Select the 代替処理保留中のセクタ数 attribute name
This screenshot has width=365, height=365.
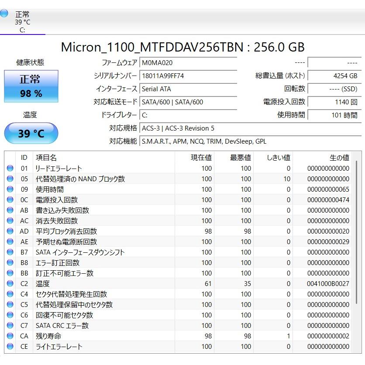74,304
